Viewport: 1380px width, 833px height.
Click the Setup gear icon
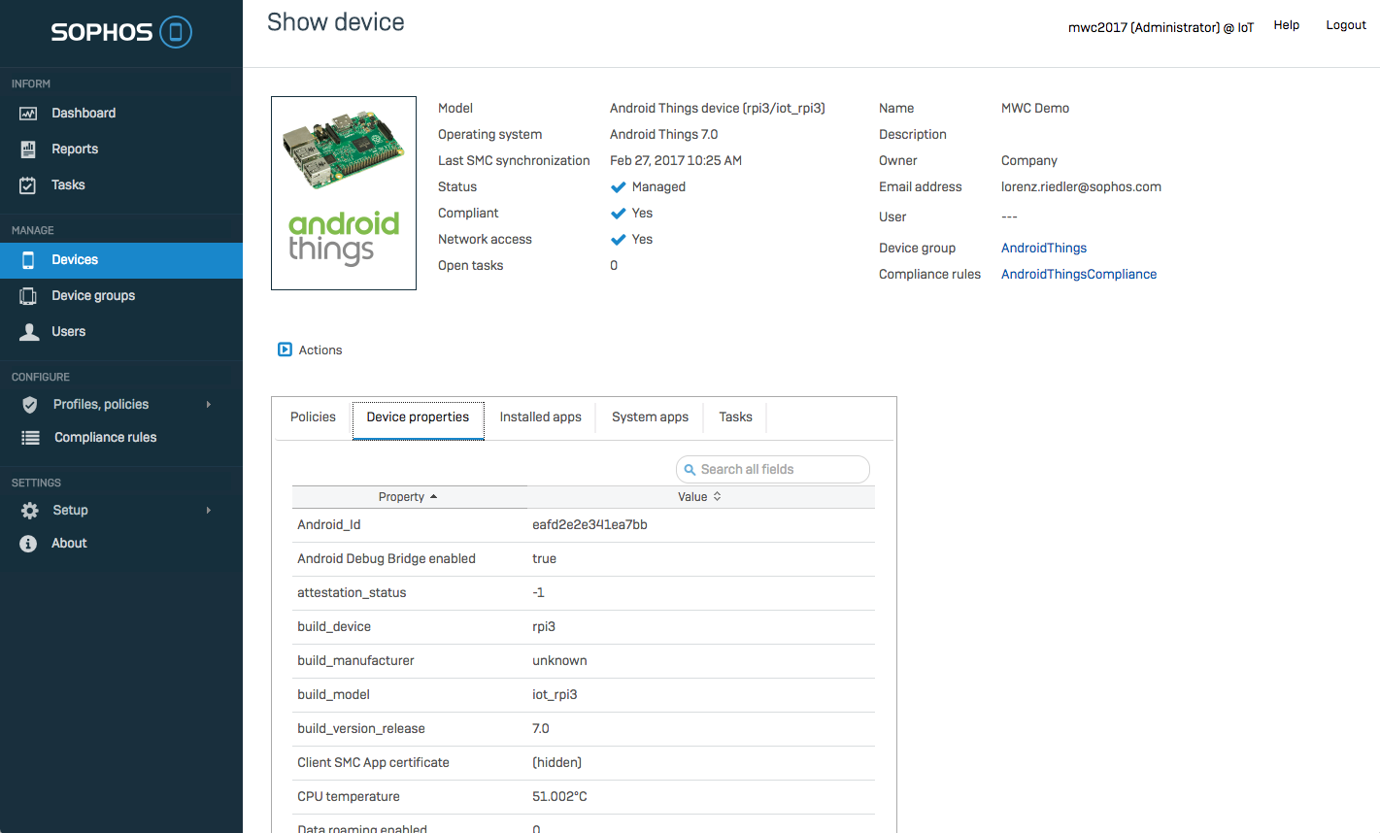click(30, 511)
